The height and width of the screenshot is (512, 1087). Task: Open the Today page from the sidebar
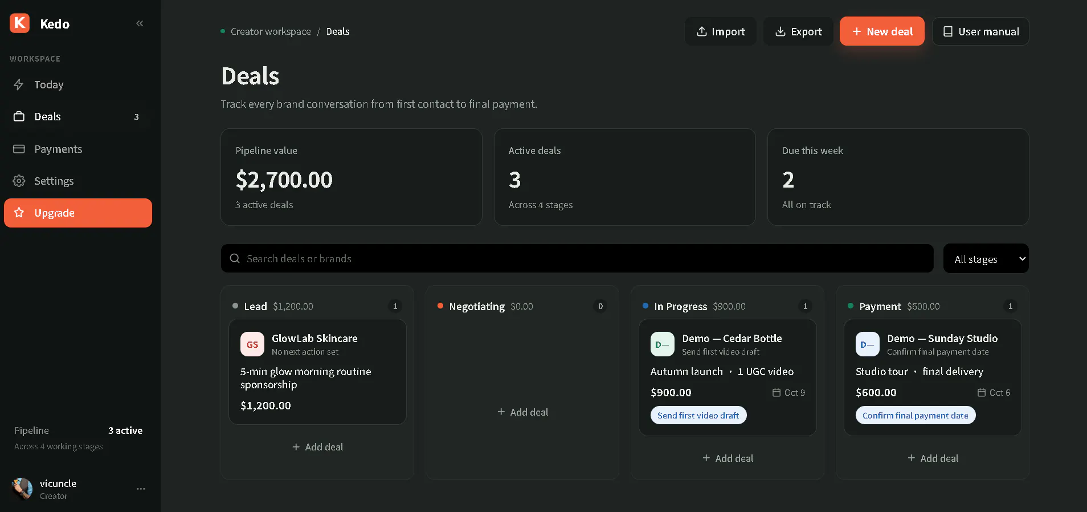tap(78, 84)
